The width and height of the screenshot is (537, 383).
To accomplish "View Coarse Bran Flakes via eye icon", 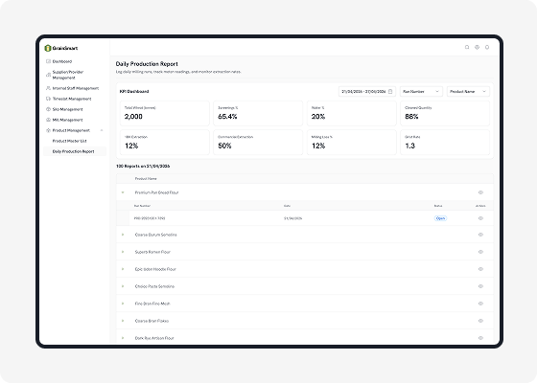I will (480, 321).
